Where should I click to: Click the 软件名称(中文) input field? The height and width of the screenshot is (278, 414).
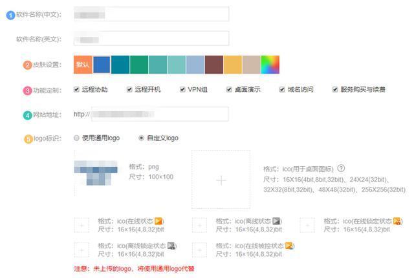151,14
